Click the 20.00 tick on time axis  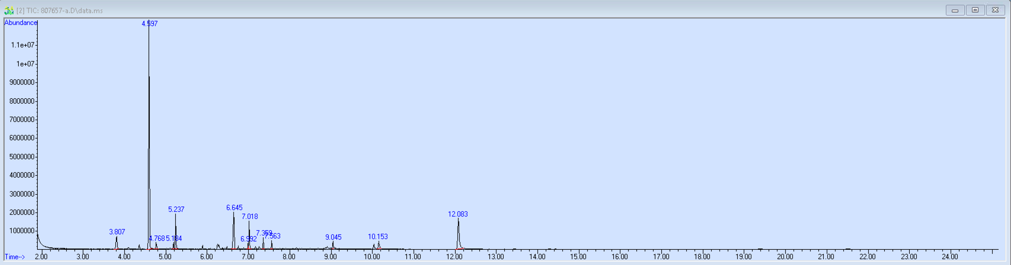[x=785, y=257]
